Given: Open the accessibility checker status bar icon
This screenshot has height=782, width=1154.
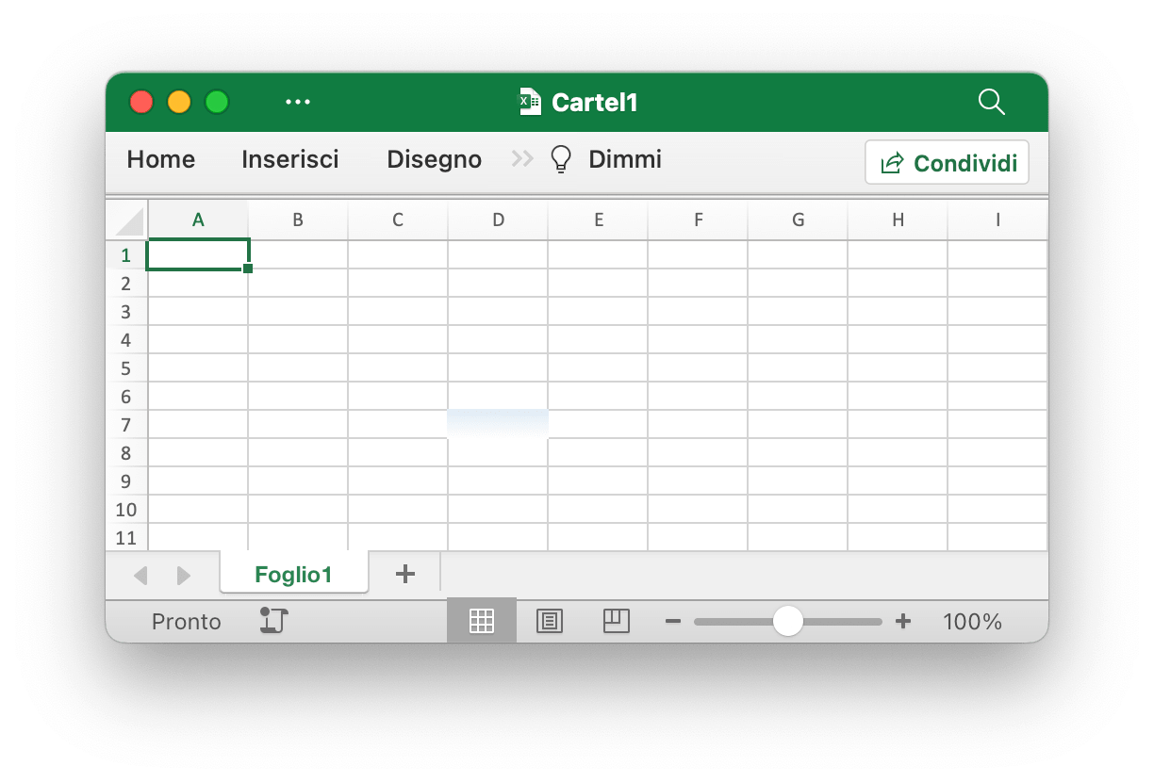Looking at the screenshot, I should click(x=273, y=621).
